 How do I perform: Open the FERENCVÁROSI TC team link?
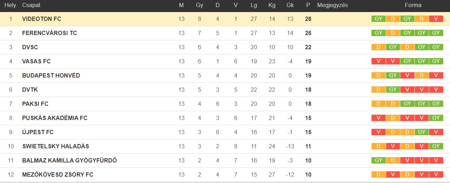(x=49, y=33)
